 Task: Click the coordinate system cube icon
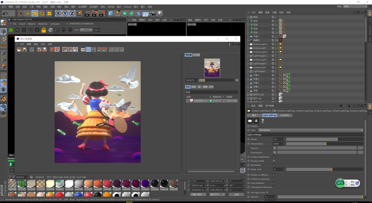79,14
